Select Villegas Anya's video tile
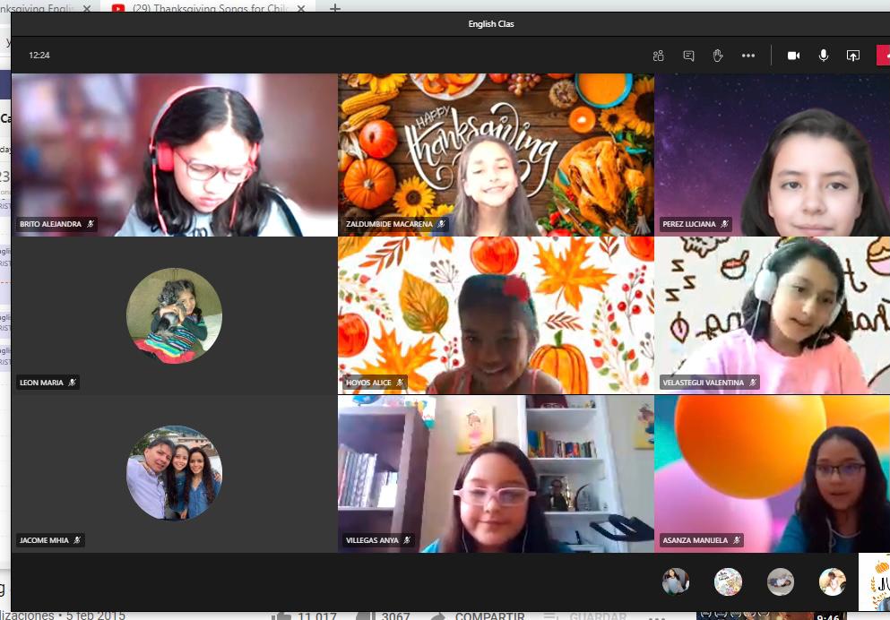 496,474
